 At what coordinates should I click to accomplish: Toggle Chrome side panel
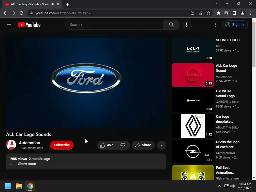234,13
